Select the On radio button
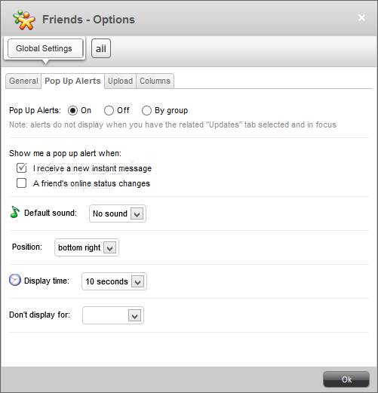378x393 pixels. coord(72,110)
